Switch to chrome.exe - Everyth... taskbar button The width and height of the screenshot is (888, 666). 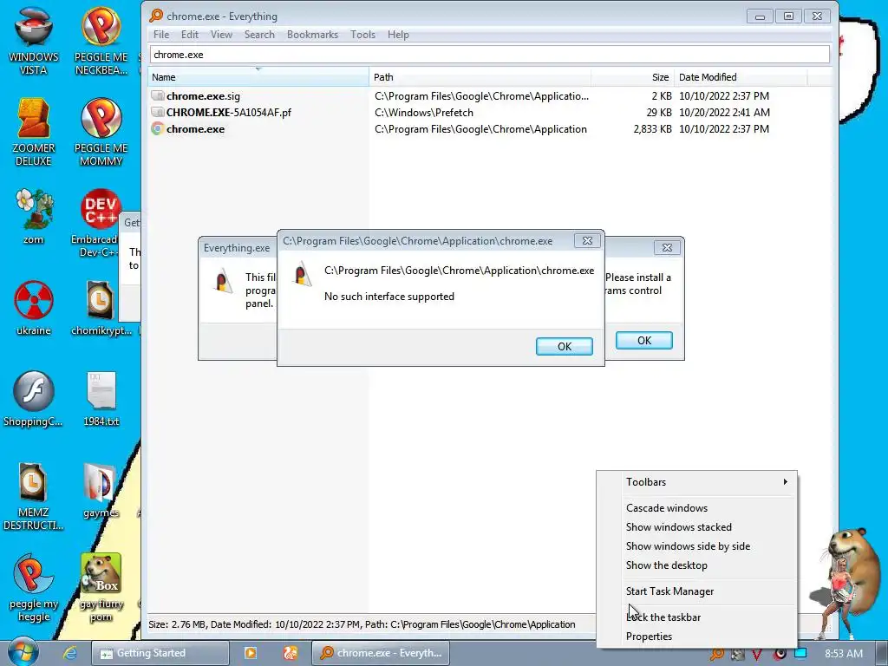[x=380, y=653]
